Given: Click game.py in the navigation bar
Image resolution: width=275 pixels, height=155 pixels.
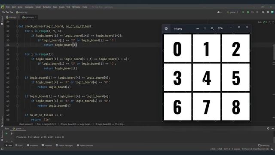Looking at the screenshot, I should [x=22, y=12].
